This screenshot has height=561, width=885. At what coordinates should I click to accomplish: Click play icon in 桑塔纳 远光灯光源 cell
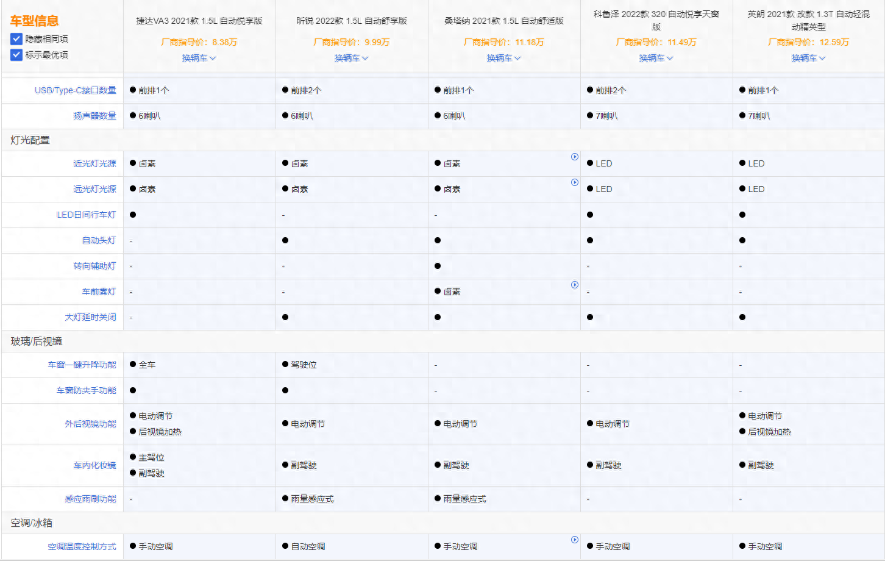(x=574, y=182)
